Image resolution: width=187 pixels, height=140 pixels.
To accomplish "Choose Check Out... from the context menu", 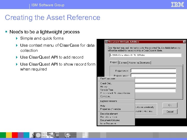I will 116,83.
